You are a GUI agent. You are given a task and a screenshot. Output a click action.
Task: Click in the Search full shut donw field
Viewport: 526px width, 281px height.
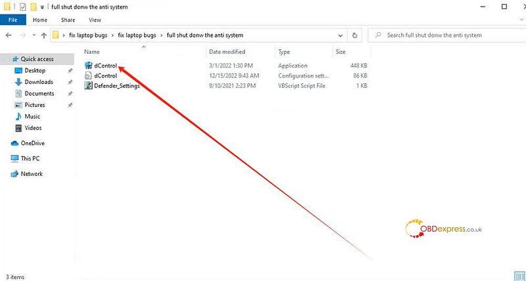click(447, 35)
